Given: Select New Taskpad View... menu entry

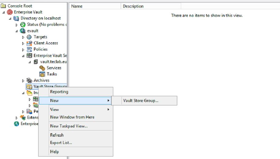Looking at the screenshot, I should click(69, 126).
